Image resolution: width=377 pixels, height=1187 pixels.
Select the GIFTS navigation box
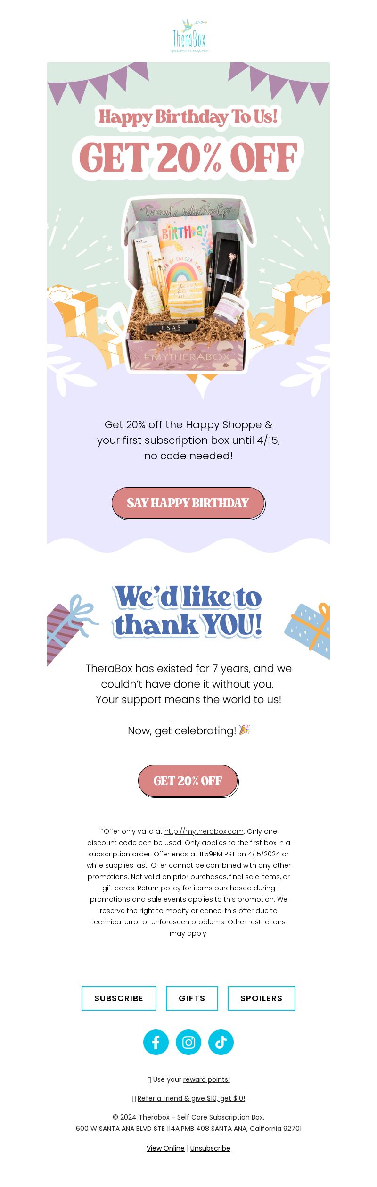192,998
